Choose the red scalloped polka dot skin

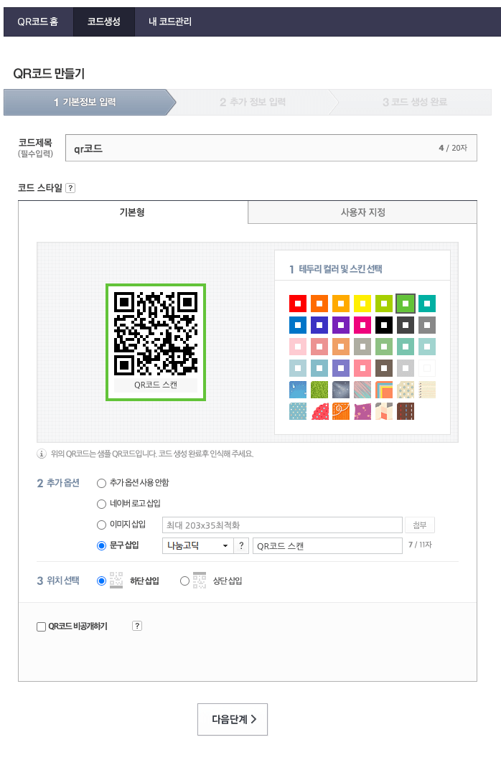coord(319,411)
